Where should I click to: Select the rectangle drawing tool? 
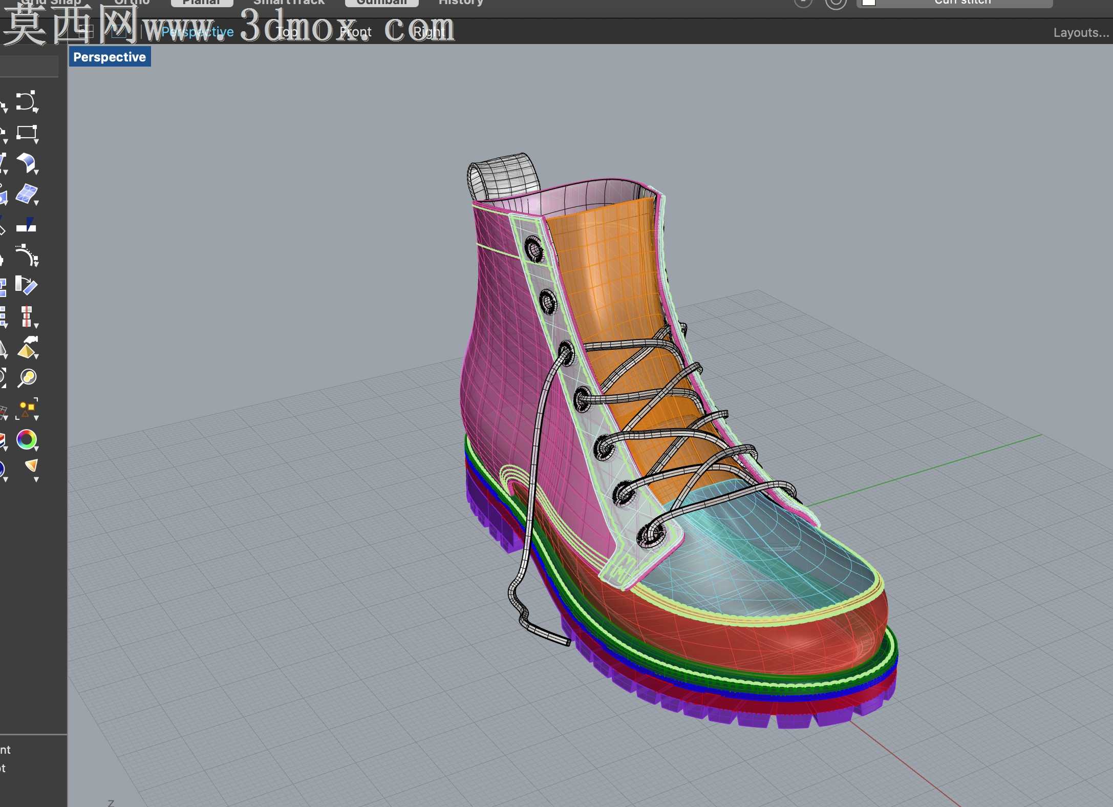[26, 133]
